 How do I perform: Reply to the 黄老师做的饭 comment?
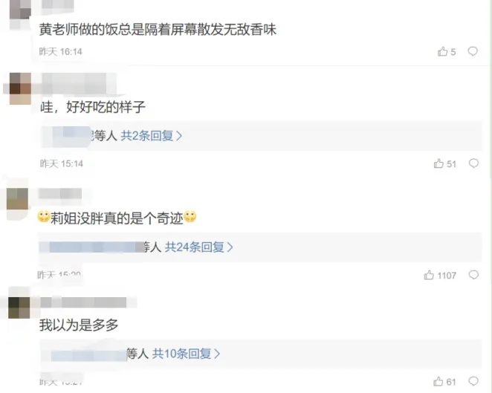click(x=473, y=51)
